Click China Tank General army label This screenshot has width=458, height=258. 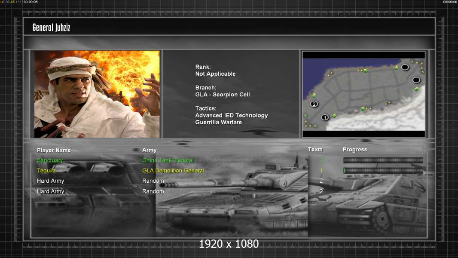pyautogui.click(x=168, y=160)
